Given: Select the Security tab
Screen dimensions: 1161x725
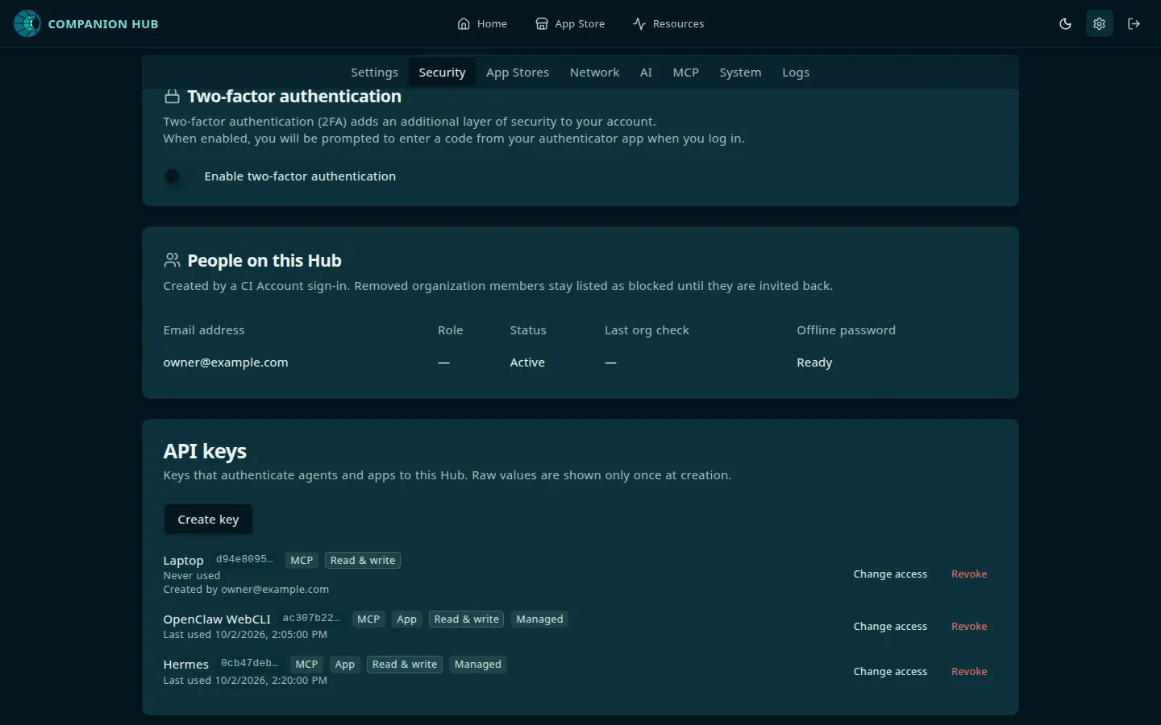Looking at the screenshot, I should pyautogui.click(x=442, y=72).
